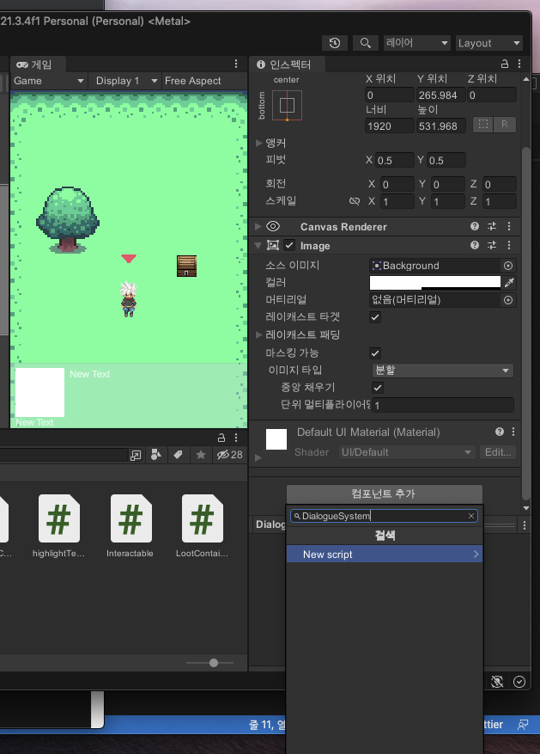This screenshot has height=754, width=540.
Task: Disable the Image component checkbox
Action: (x=289, y=245)
